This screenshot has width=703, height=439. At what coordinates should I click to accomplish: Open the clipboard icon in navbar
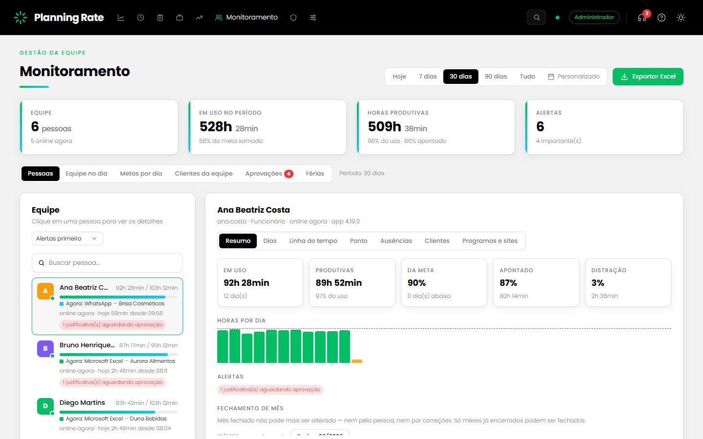click(x=160, y=18)
